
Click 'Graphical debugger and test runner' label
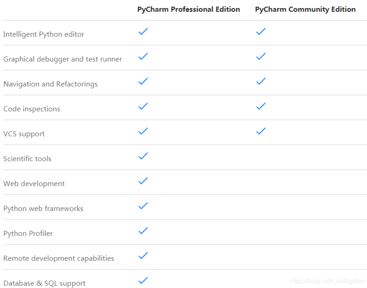[63, 59]
